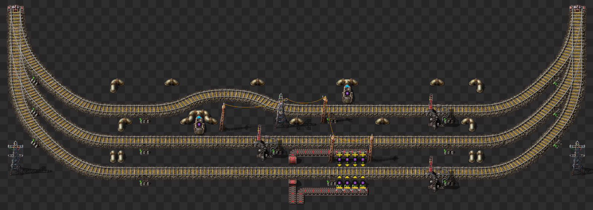The height and width of the screenshot is (210, 593).
Task: Select the lowest rail signal on the left curve
Action: pyautogui.click(x=34, y=143)
